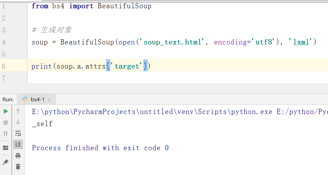Place cursor on 'BeautifulSoup' import name
Screen dimensions: 328x175
pos(124,6)
